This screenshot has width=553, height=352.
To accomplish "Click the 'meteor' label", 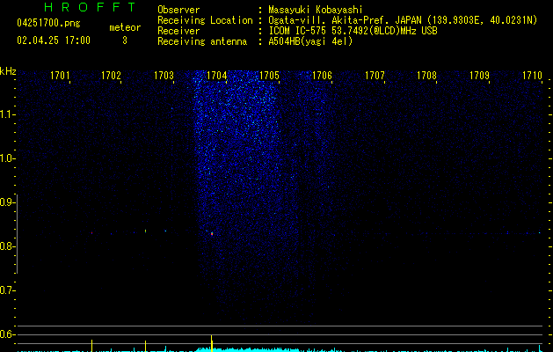I will coord(125,27).
